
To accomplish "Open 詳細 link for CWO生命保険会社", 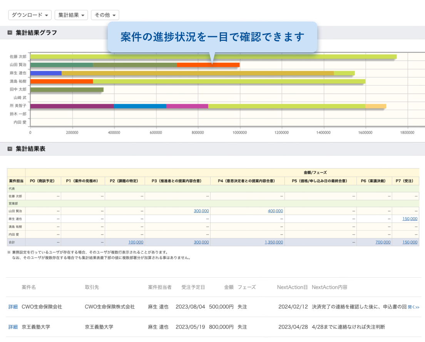I will click(13, 307).
